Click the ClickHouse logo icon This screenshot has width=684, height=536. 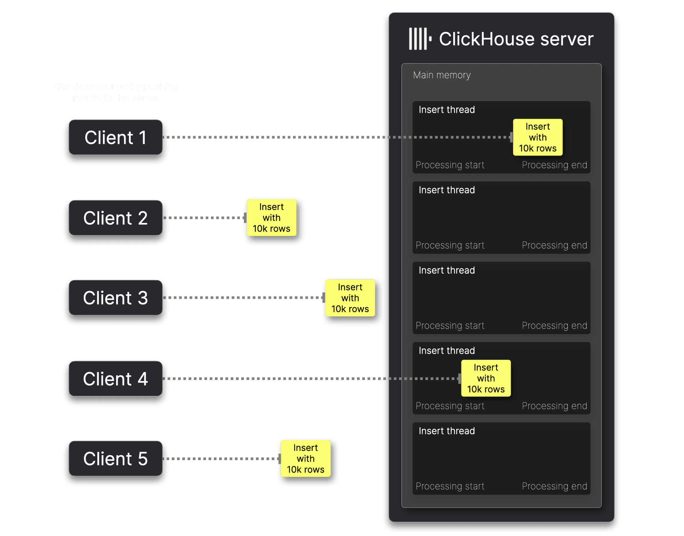coord(420,39)
